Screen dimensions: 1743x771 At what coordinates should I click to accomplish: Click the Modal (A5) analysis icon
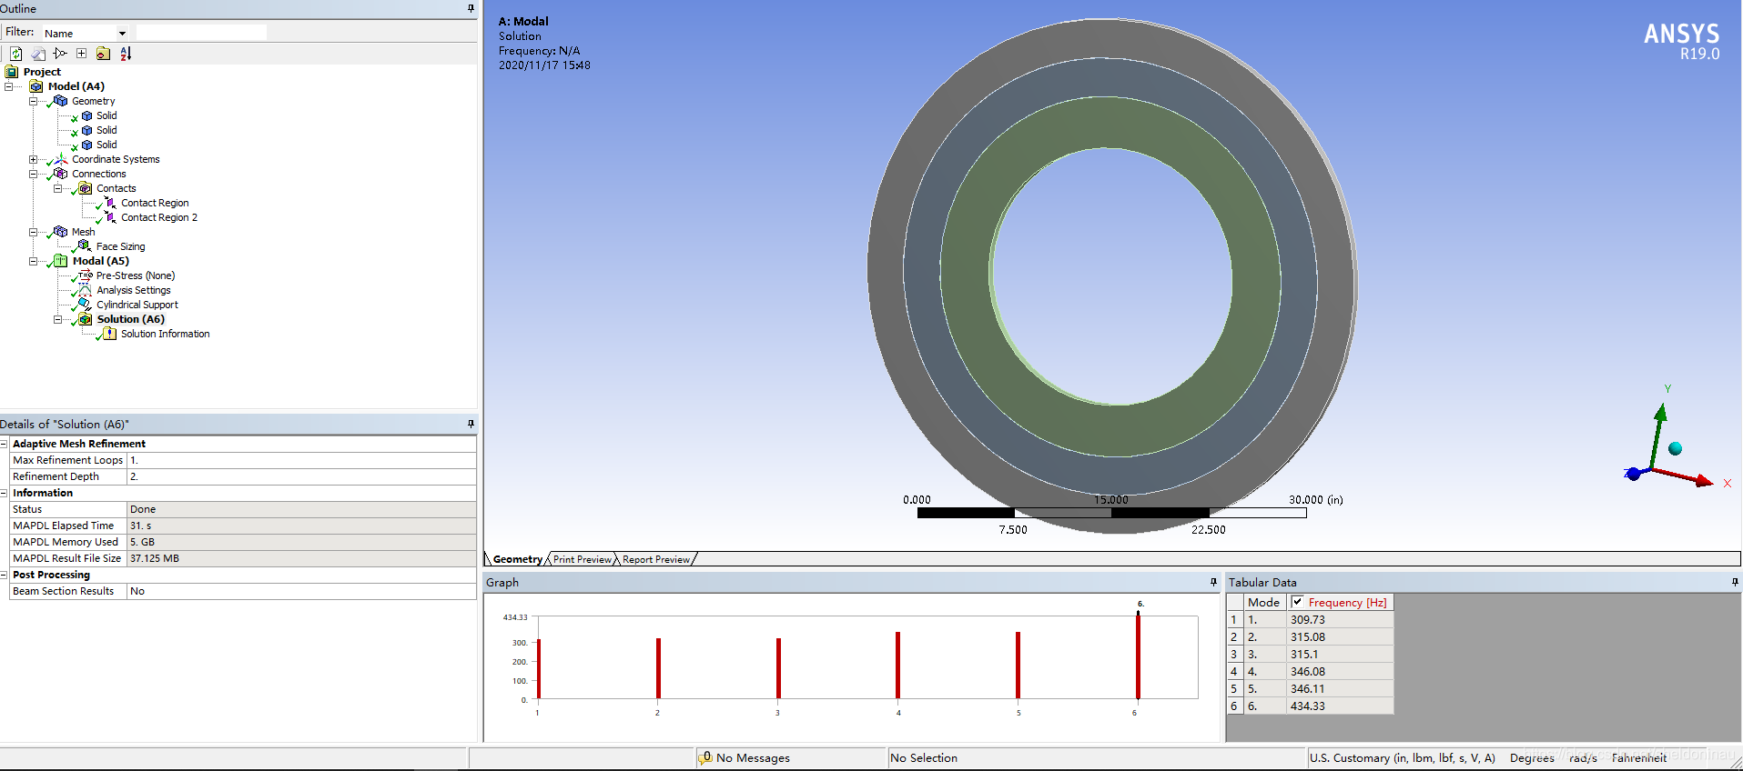click(x=61, y=261)
